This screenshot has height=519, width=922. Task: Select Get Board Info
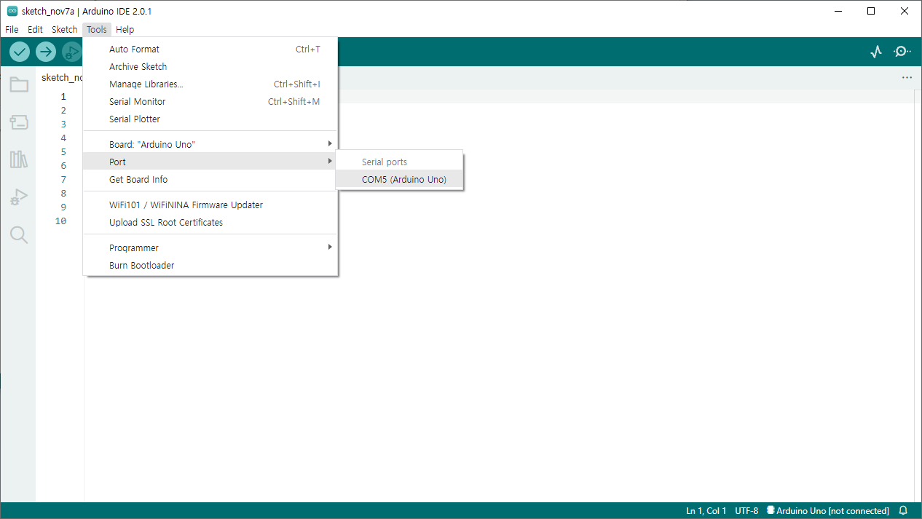[x=210, y=179]
